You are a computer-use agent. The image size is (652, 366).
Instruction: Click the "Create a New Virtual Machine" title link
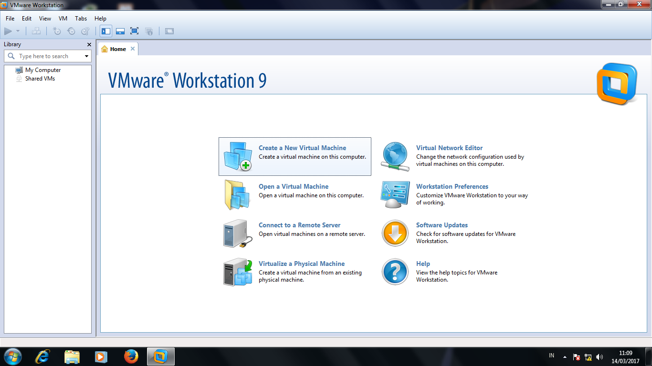click(x=303, y=148)
